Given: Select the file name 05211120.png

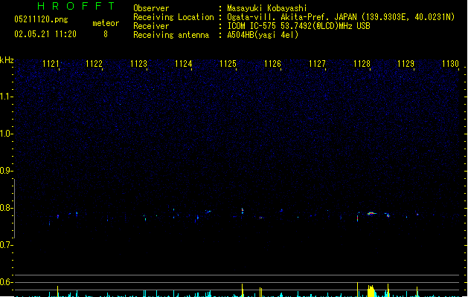Looking at the screenshot, I should click(41, 19).
